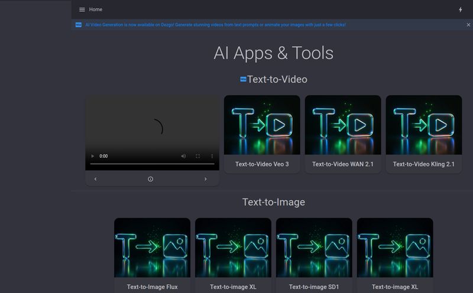473x293 pixels.
Task: Click the Text-to-image SD1 label
Action: [314, 287]
